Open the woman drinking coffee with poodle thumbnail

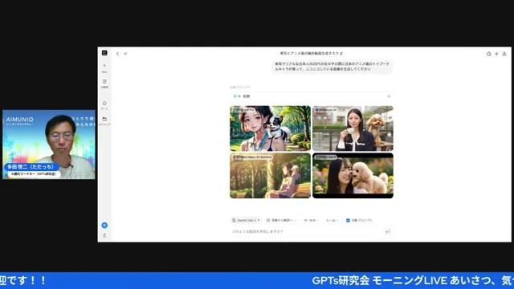point(353,128)
